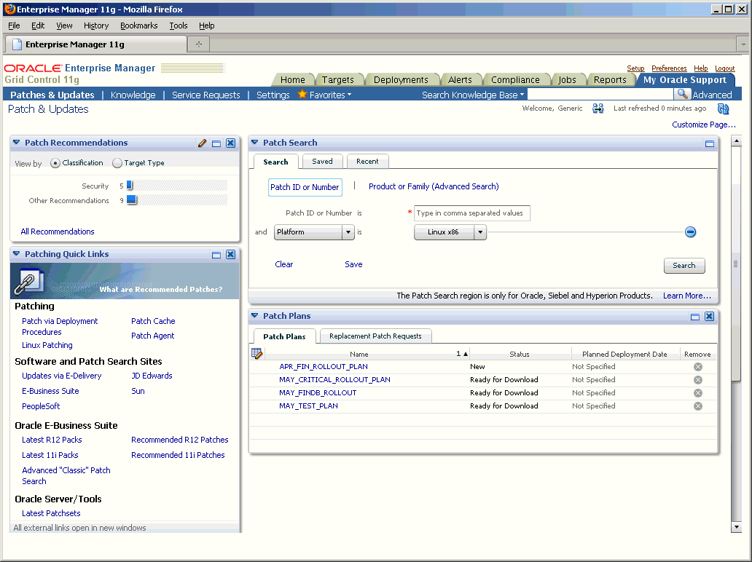Click inside the Patch ID or Number input field

pyautogui.click(x=471, y=213)
